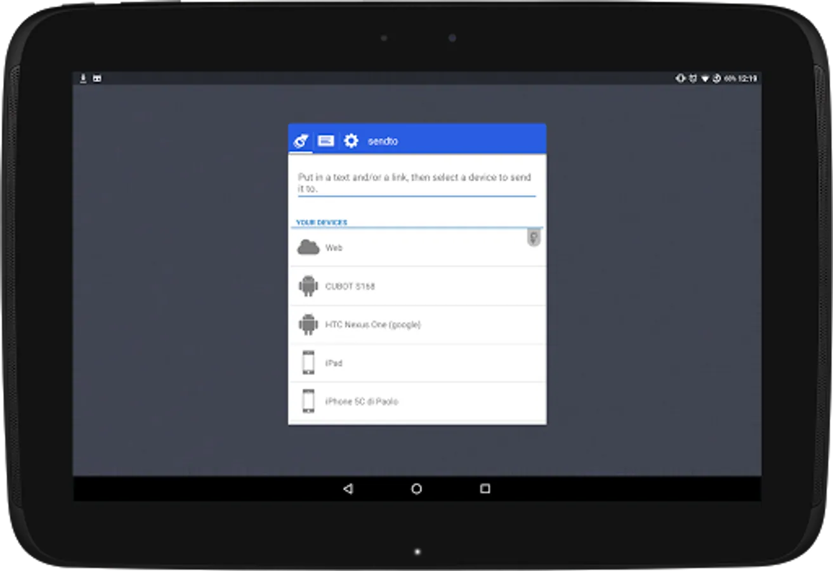
Task: Send to the CUBOT S168 device
Action: point(417,286)
